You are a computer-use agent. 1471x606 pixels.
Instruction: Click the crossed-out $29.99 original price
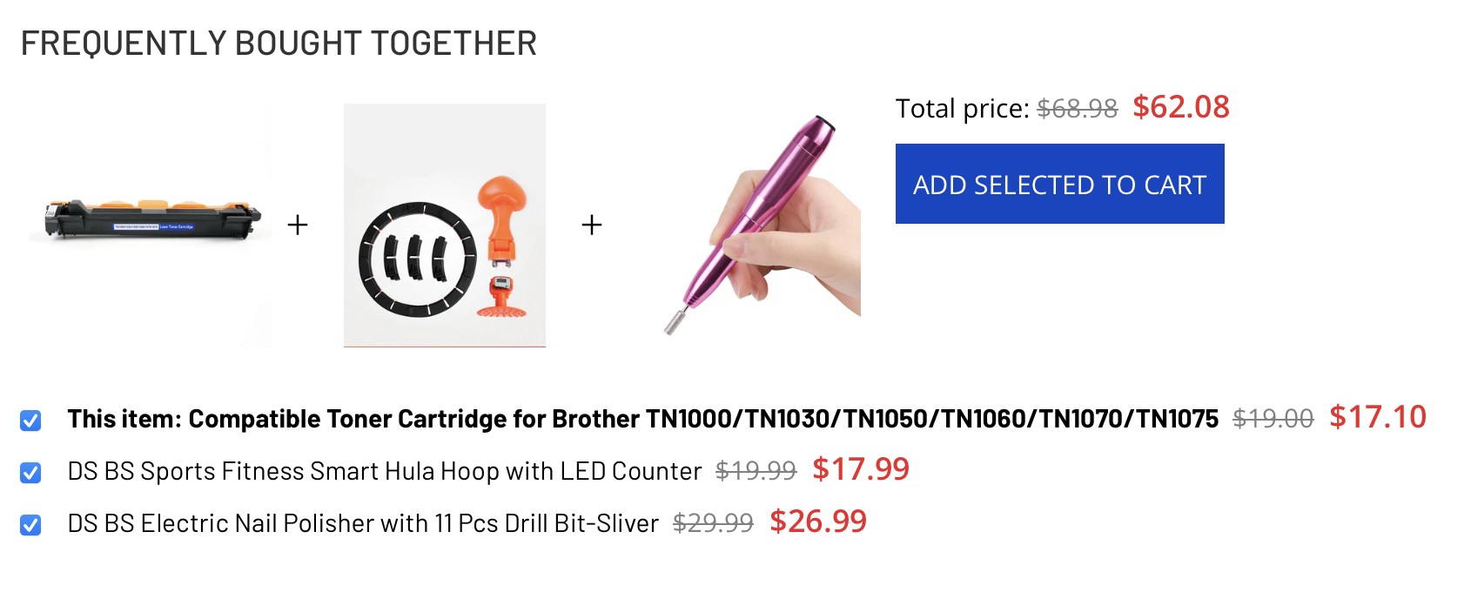713,523
